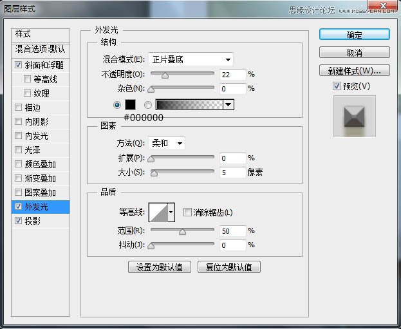Select the 光泽 style row label
The image size is (401, 329).
click(x=32, y=149)
